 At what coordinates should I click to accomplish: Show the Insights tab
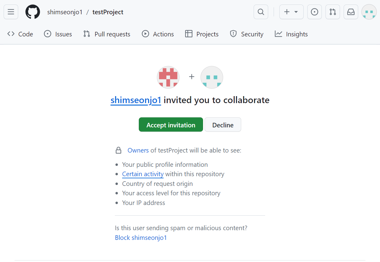point(291,34)
